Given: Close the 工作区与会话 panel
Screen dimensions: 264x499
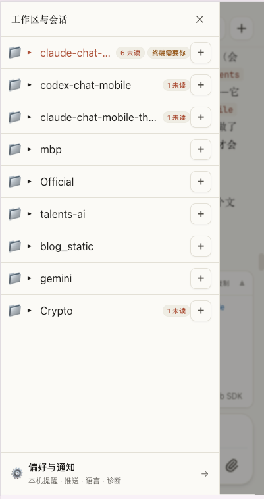Looking at the screenshot, I should point(199,19).
